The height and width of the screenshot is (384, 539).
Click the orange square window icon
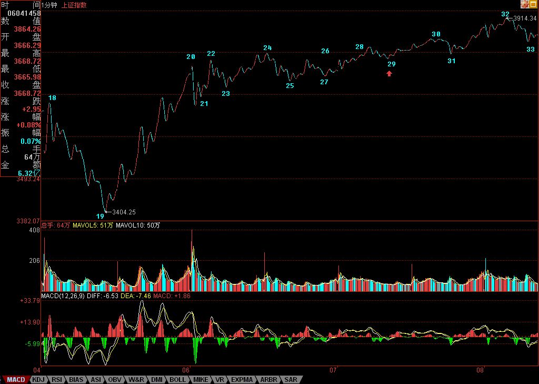click(534, 4)
